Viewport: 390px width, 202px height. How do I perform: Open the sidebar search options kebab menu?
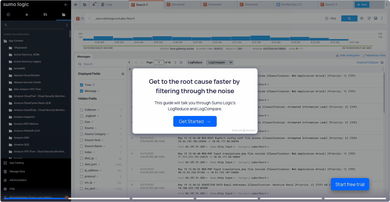(67, 25)
